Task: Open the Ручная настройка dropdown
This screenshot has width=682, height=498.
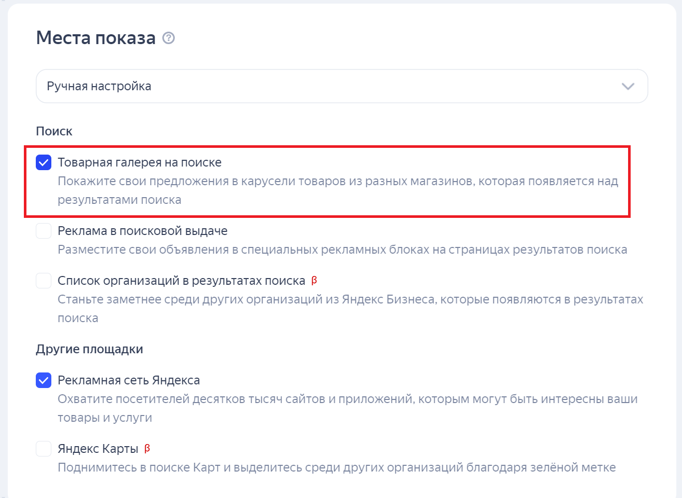Action: (x=342, y=86)
